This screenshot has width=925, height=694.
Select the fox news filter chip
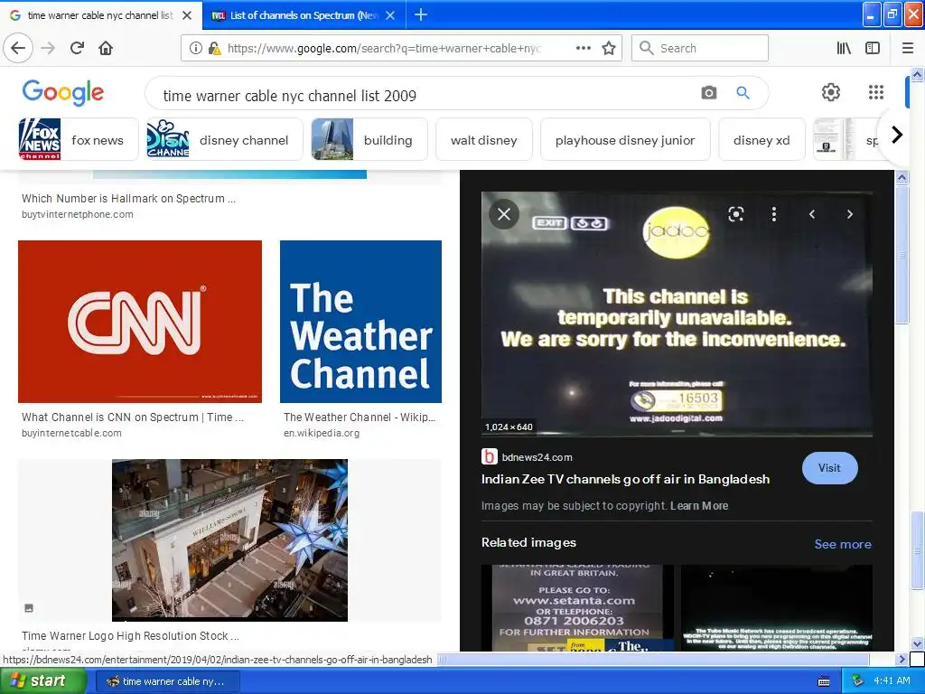(x=79, y=140)
